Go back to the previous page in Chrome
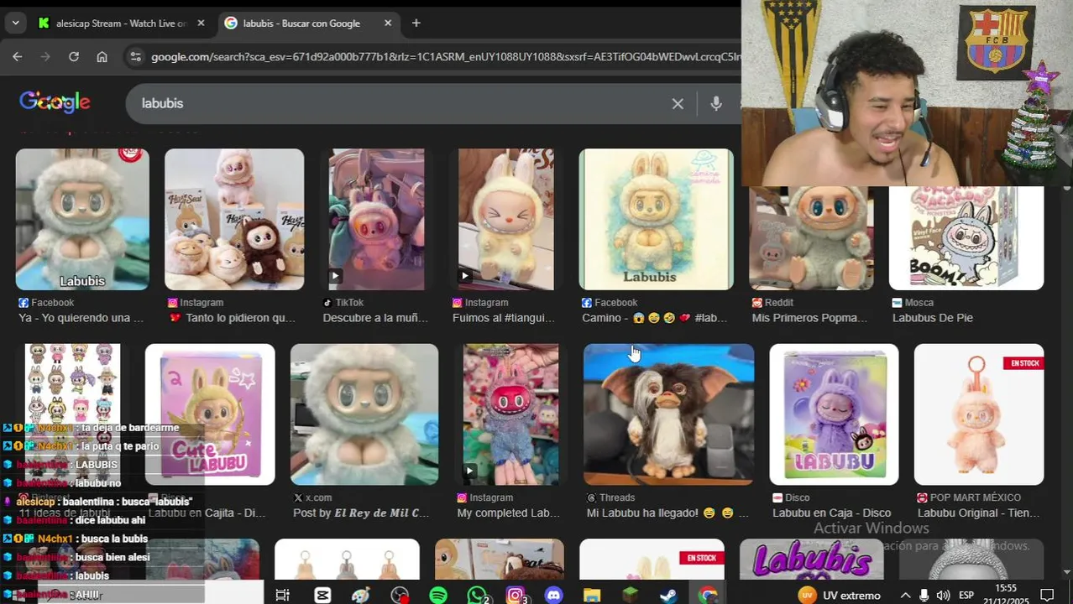Viewport: 1073px width, 604px height. click(x=17, y=57)
